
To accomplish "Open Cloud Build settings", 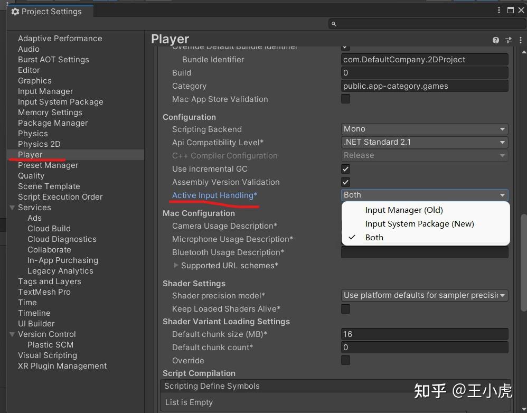I will pyautogui.click(x=49, y=229).
